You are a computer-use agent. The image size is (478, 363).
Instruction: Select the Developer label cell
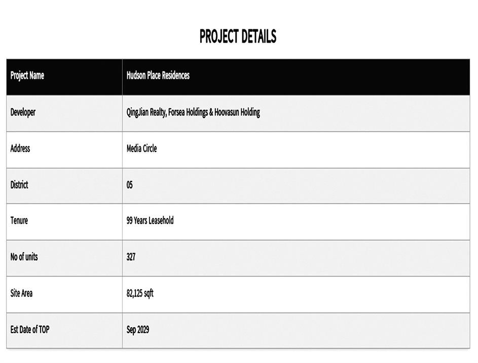click(64, 113)
